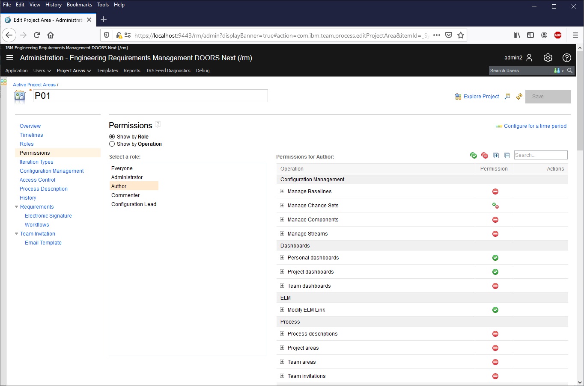Screen dimensions: 584x386
Task: Click the revoke all permissions red icon
Action: pos(485,155)
